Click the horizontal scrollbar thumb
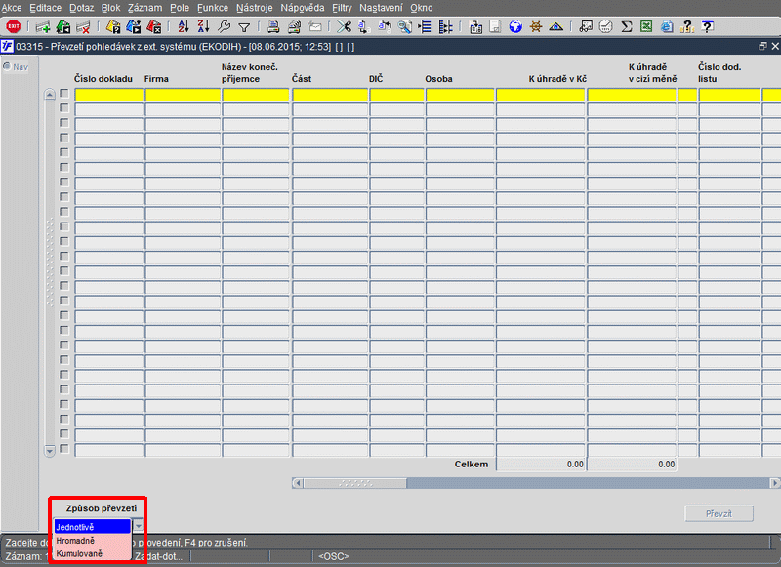The width and height of the screenshot is (781, 567). click(355, 483)
